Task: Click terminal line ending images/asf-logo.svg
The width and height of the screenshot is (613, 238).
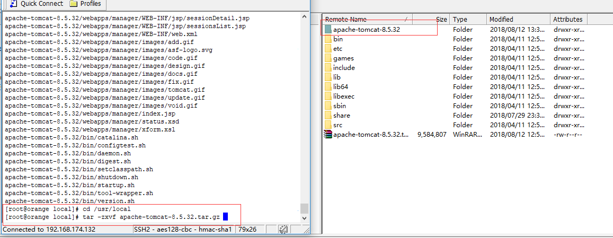Action: tap(109, 50)
